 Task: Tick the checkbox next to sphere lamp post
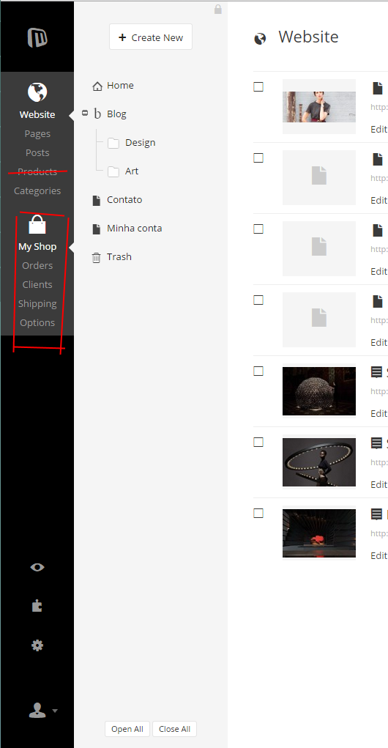(x=258, y=371)
